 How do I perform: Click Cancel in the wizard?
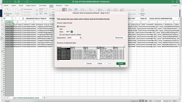(89, 63)
